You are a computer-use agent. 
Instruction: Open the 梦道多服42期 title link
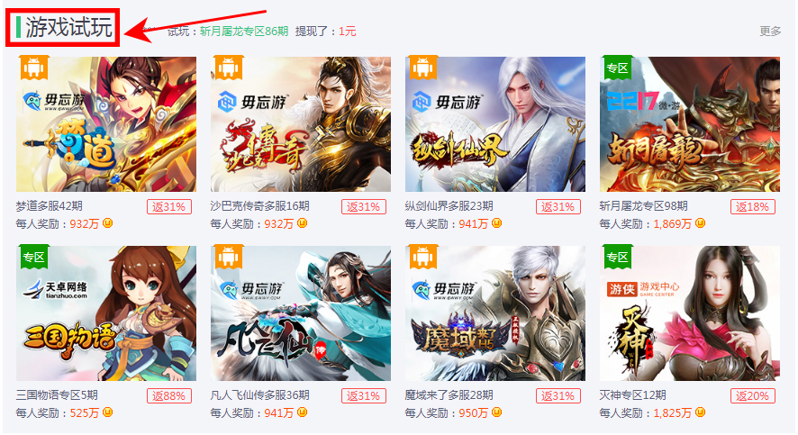pos(49,206)
